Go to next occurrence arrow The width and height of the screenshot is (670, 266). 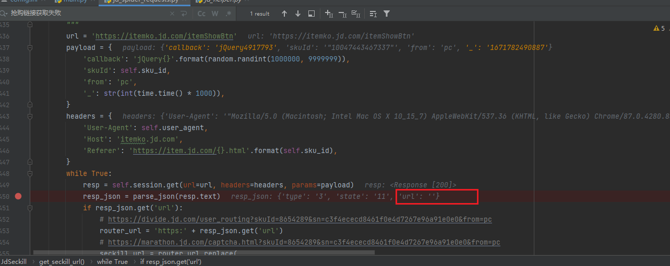coord(297,14)
